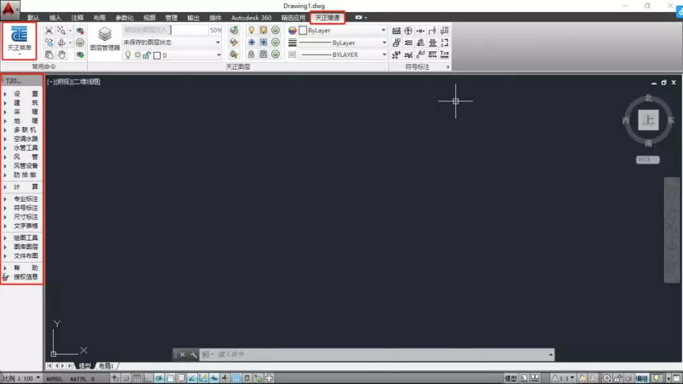Toggle polar tracking in the status bar
This screenshot has height=384, width=683.
click(x=159, y=378)
